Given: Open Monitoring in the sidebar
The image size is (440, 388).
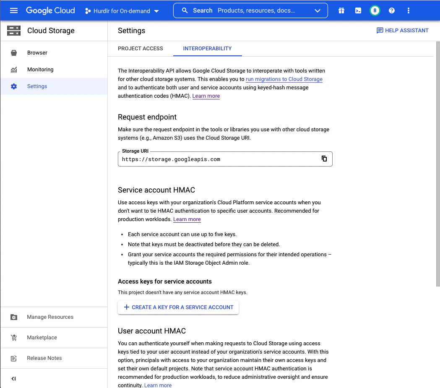Looking at the screenshot, I should coord(54,70).
